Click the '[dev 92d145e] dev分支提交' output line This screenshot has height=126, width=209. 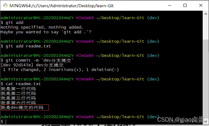32,65
